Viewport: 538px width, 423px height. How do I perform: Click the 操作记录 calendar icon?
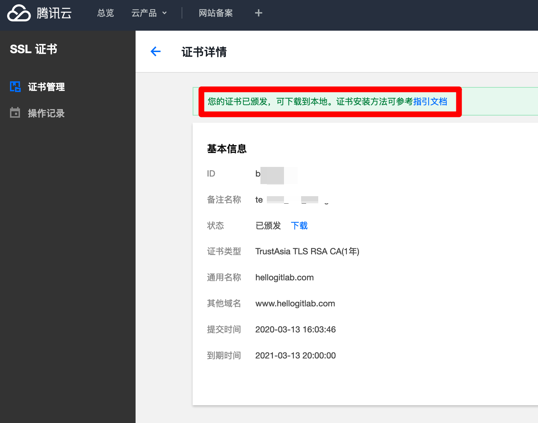[x=15, y=113]
